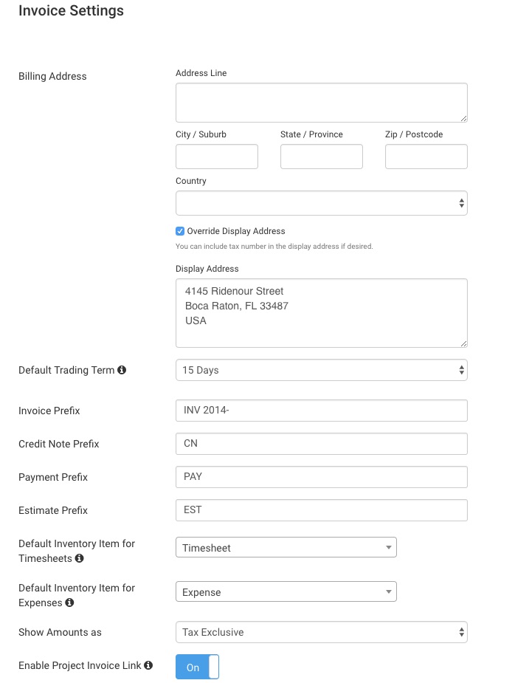The width and height of the screenshot is (515, 683).
Task: Click info icon beside Default Trading Term
Action: click(122, 370)
